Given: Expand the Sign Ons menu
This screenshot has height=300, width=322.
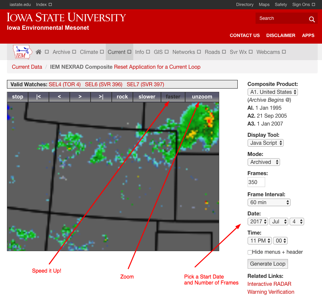Looking at the screenshot, I should pyautogui.click(x=303, y=5).
